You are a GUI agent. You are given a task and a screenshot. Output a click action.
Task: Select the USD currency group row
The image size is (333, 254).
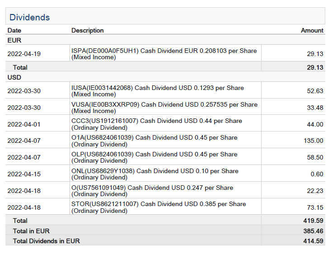coord(14,77)
